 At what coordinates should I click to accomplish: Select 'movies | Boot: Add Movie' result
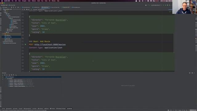[x=21, y=80]
